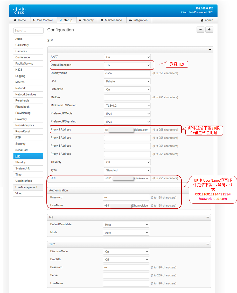Collapse all sections with minus button
The height and width of the screenshot is (293, 237).
[x=200, y=30]
